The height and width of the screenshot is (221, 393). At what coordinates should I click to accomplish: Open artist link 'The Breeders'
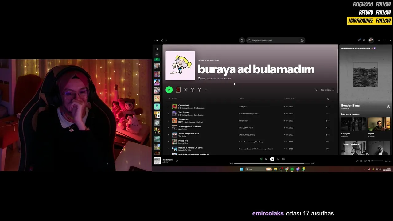click(x=199, y=108)
